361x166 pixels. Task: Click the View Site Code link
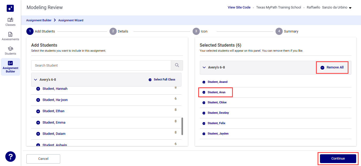pos(239,7)
